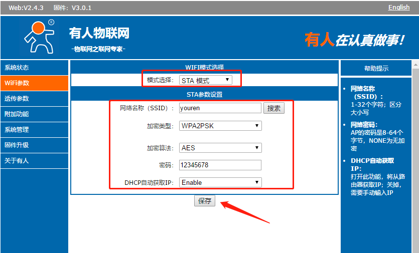This screenshot has height=253, width=419.
Task: Expand the 模式选择 STA 模式 dropdown
Action: coord(206,80)
